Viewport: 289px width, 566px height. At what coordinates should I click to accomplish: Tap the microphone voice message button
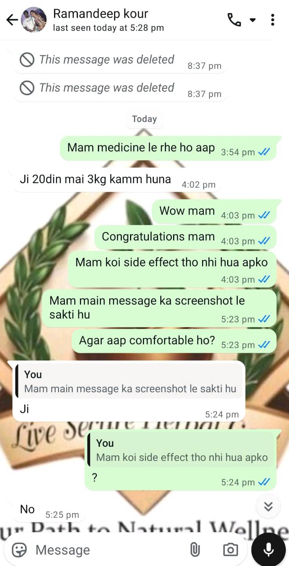click(x=269, y=550)
